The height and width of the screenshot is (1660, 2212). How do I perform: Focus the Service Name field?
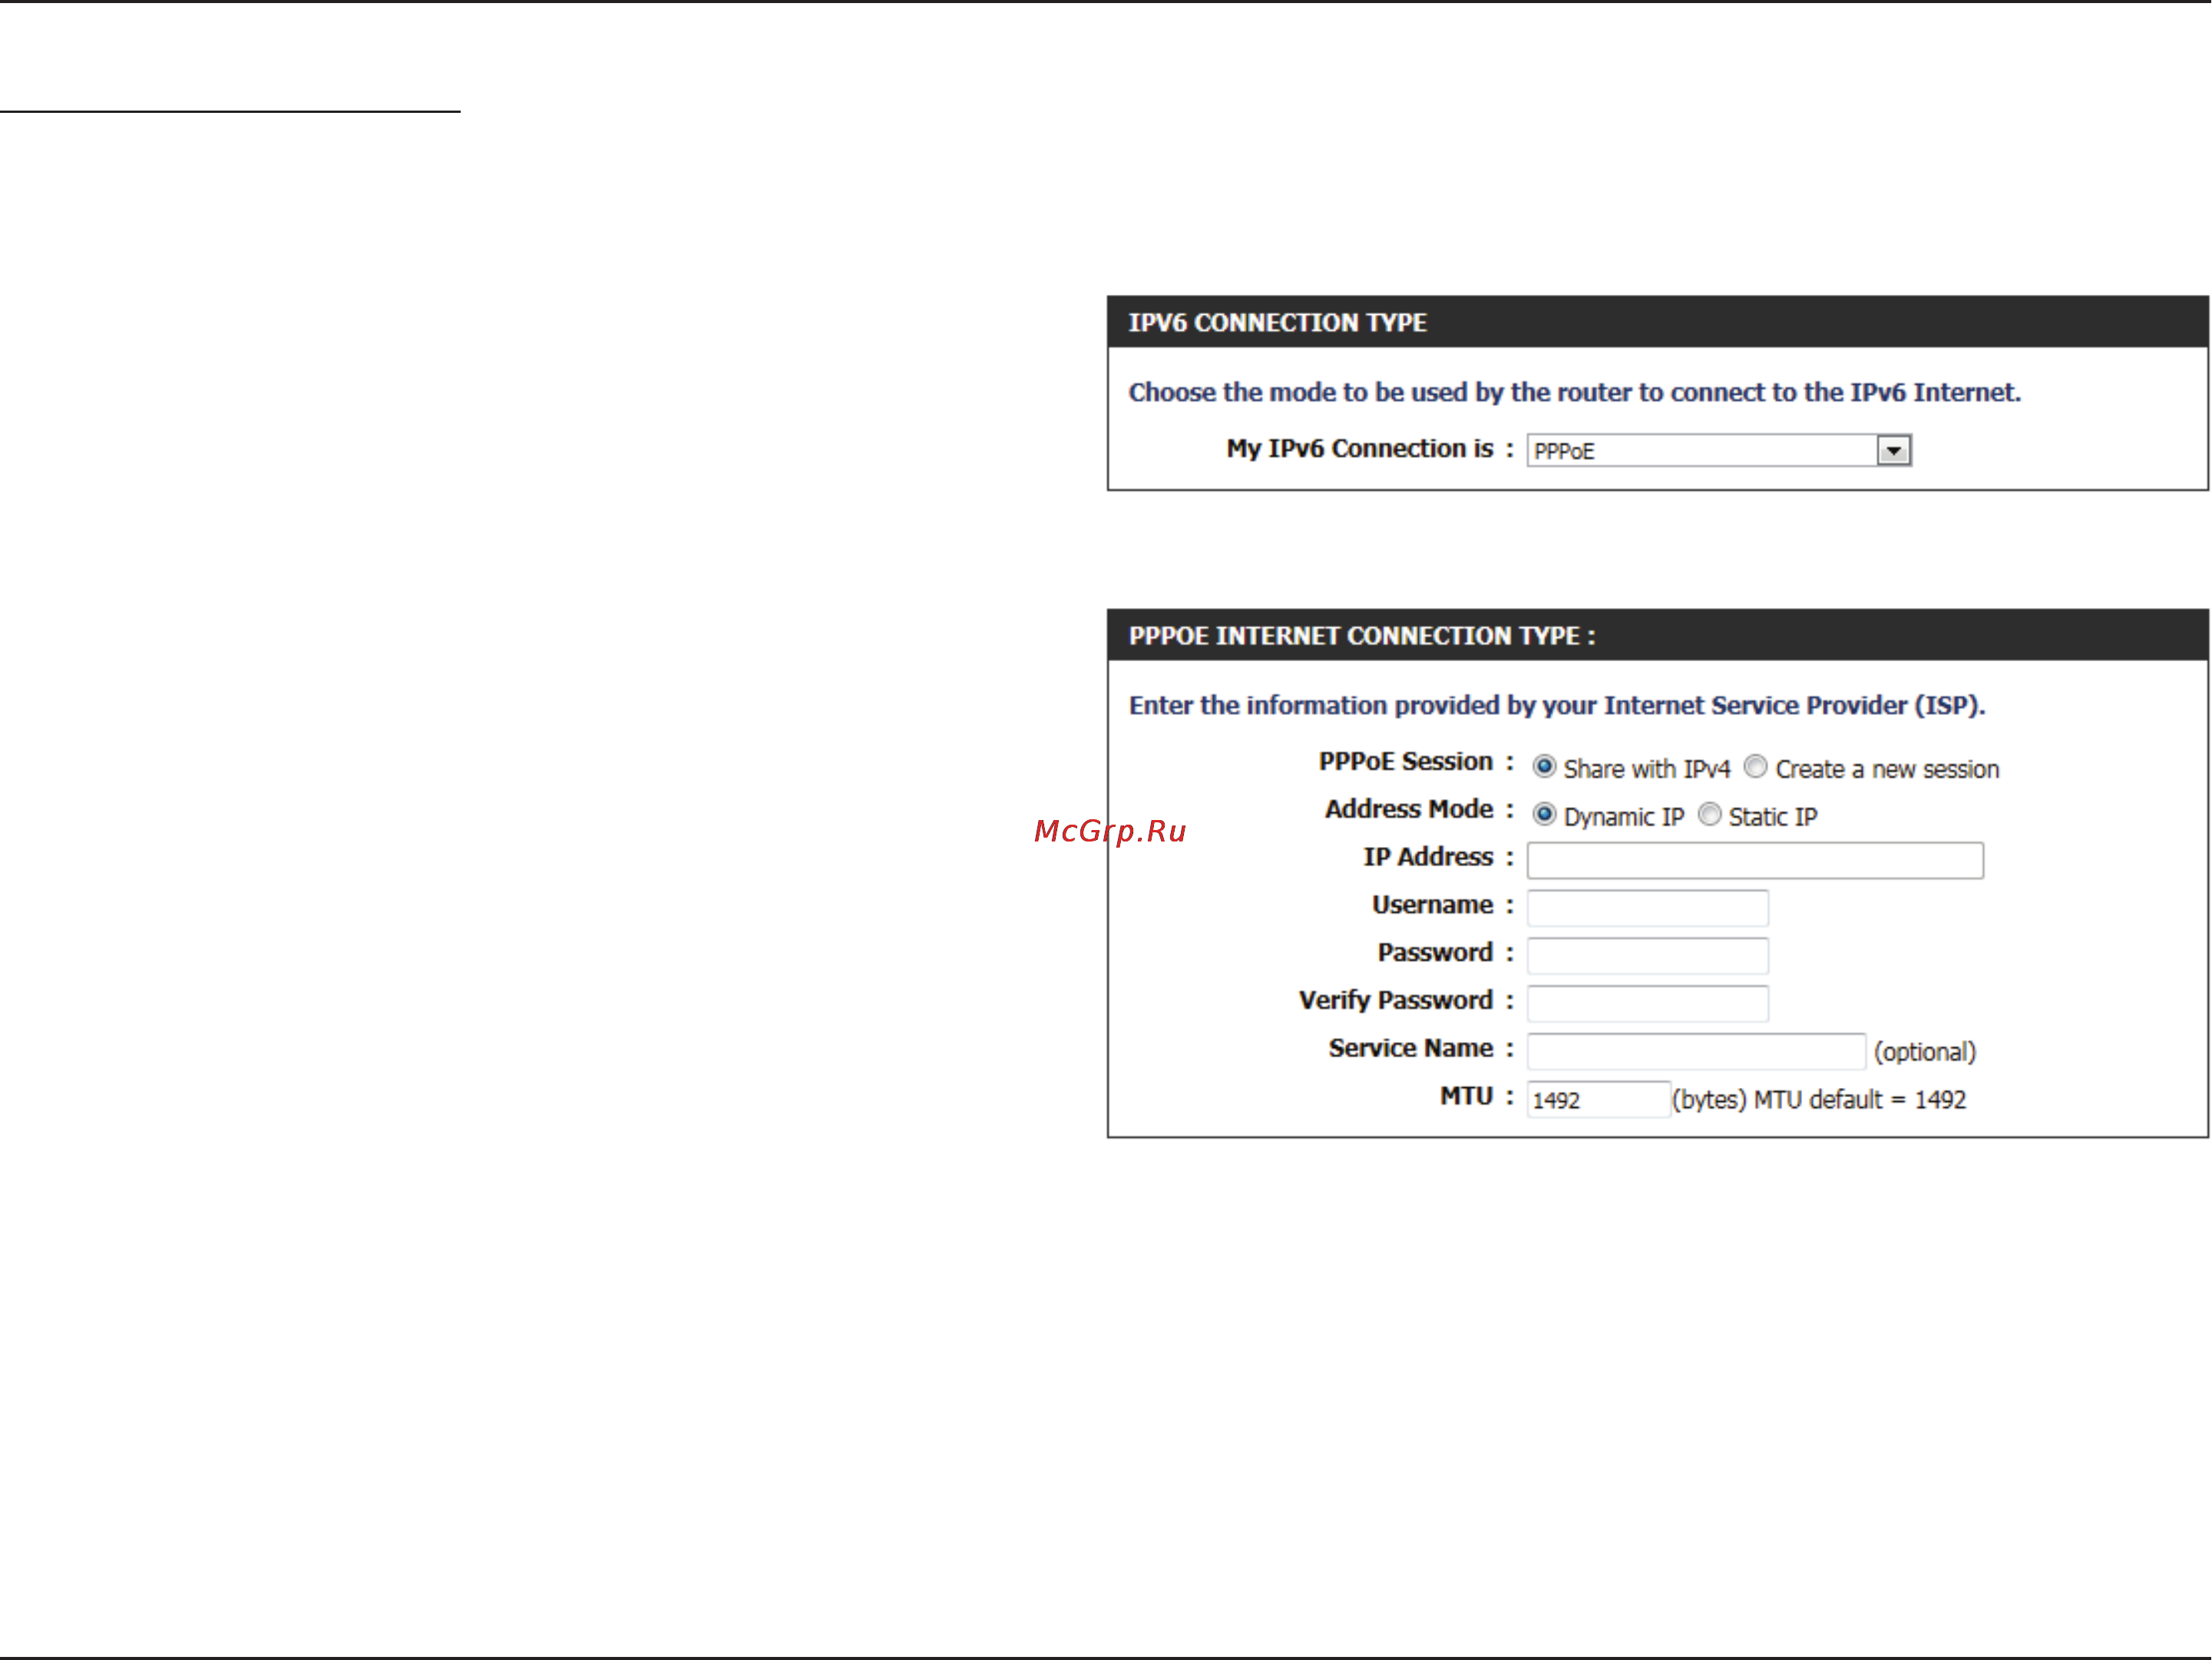(1696, 1052)
